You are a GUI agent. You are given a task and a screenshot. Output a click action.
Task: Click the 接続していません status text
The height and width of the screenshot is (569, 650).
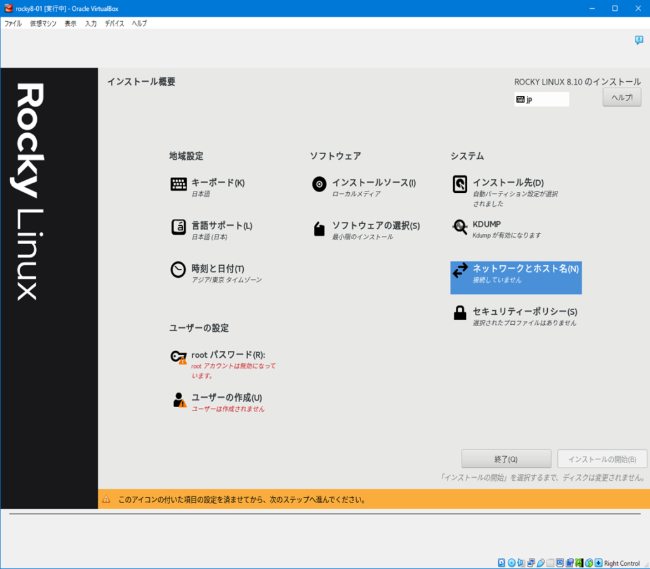[497, 280]
